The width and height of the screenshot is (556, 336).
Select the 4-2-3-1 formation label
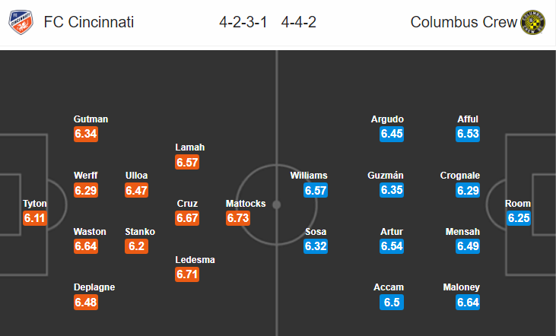[243, 22]
